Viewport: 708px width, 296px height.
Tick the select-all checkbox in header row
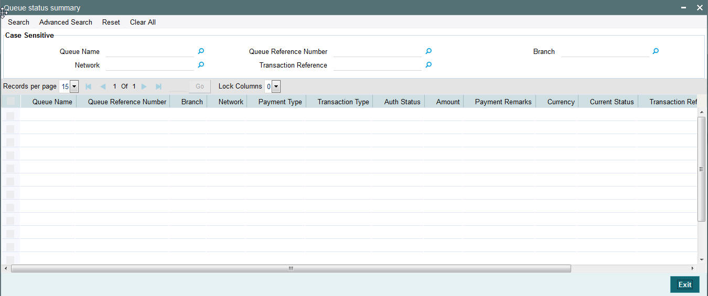click(x=10, y=102)
